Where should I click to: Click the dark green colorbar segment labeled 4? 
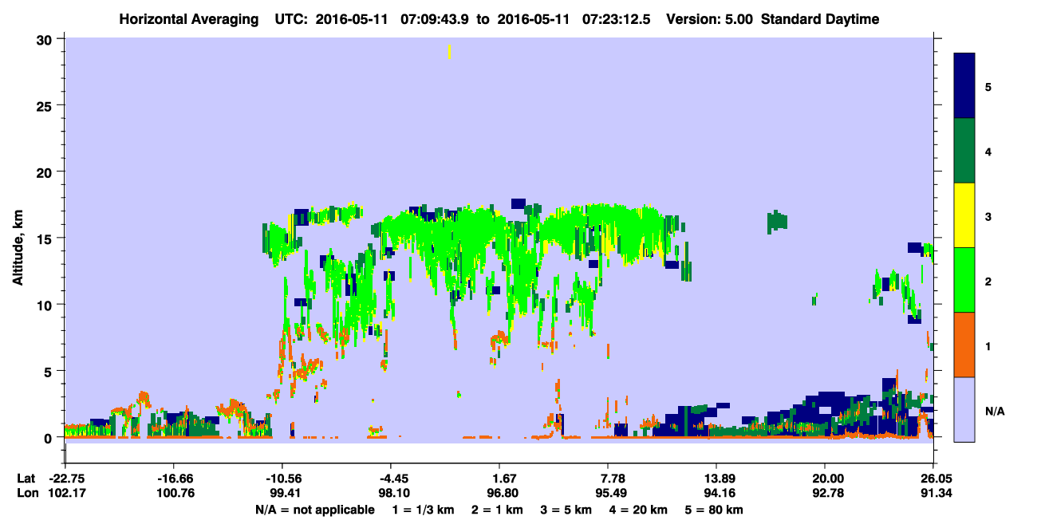pos(964,150)
